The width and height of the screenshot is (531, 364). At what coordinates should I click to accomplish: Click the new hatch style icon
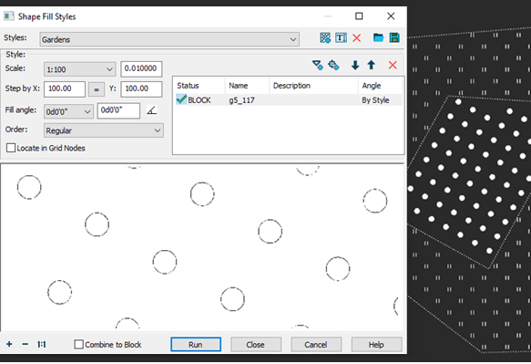coord(325,37)
